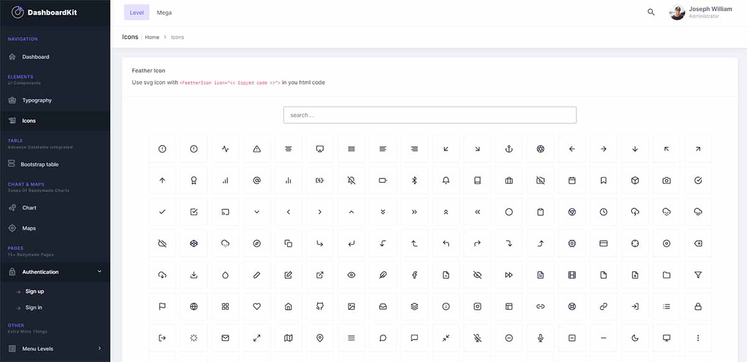Viewport: 747px width, 362px height.
Task: Select the Chrome icon
Action: point(571,211)
